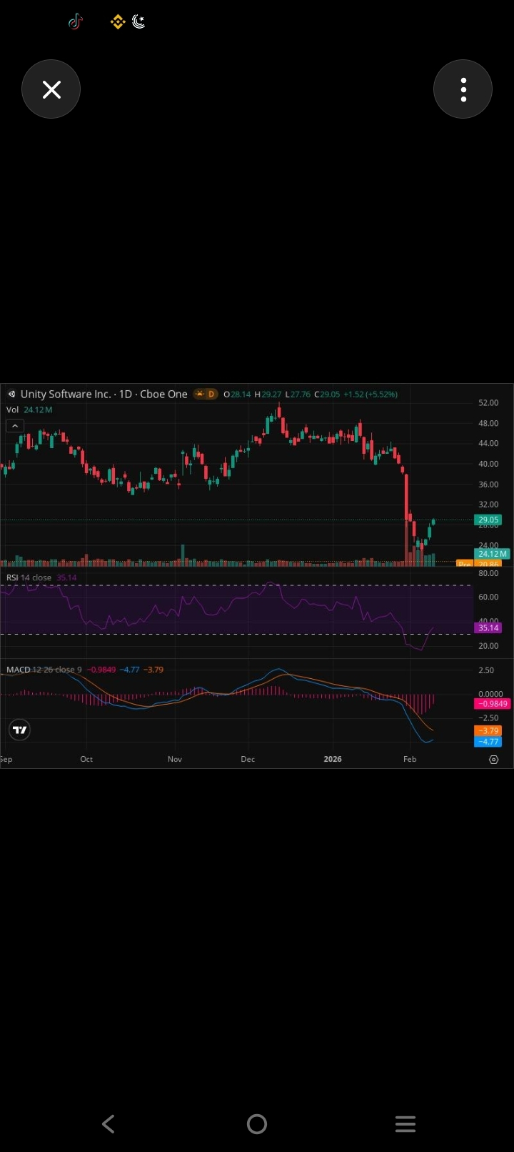Click the Dec label on the time axis
This screenshot has height=1152, width=514.
248,759
